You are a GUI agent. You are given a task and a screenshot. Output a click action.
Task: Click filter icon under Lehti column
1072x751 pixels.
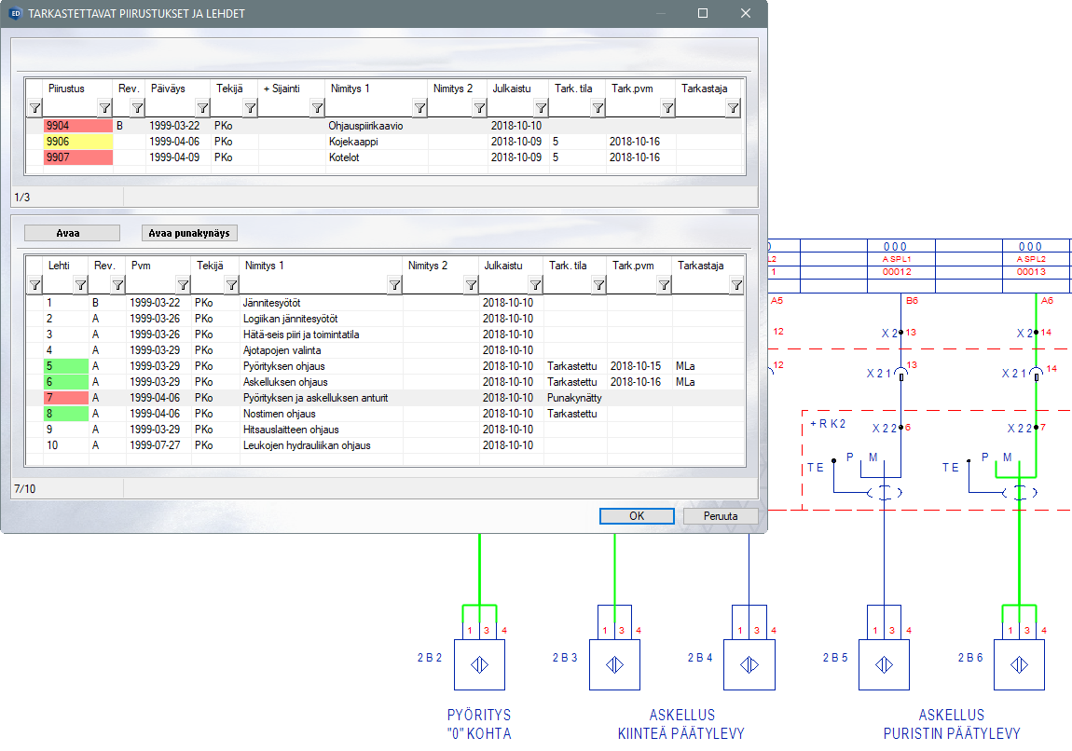point(80,285)
